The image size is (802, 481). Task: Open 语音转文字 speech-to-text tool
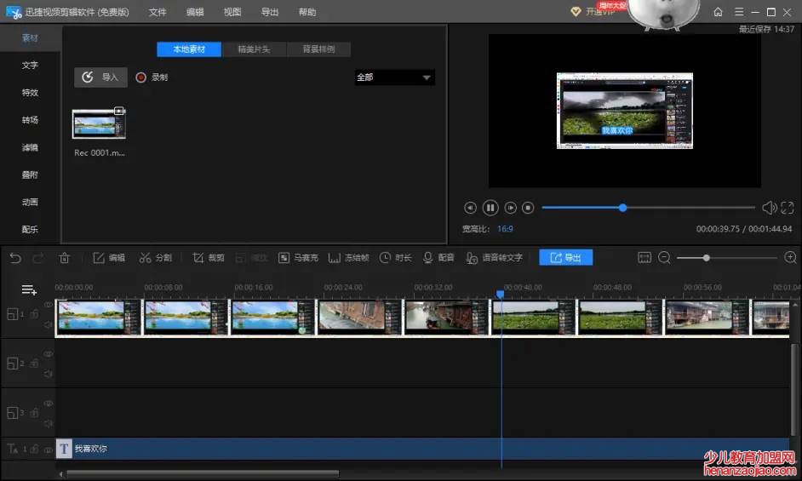point(494,258)
